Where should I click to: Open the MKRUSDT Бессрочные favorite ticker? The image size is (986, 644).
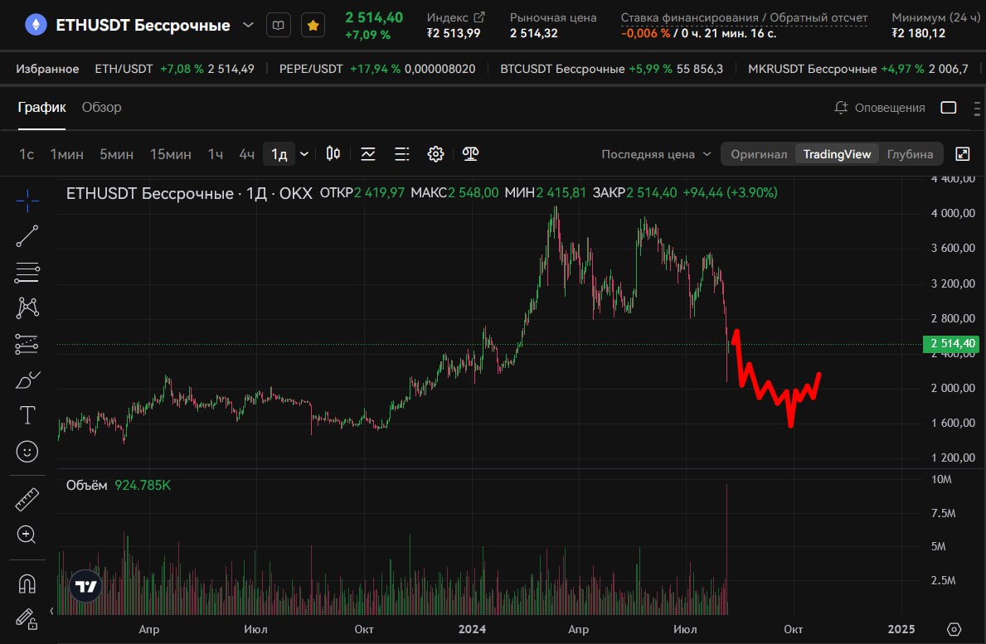coord(857,69)
